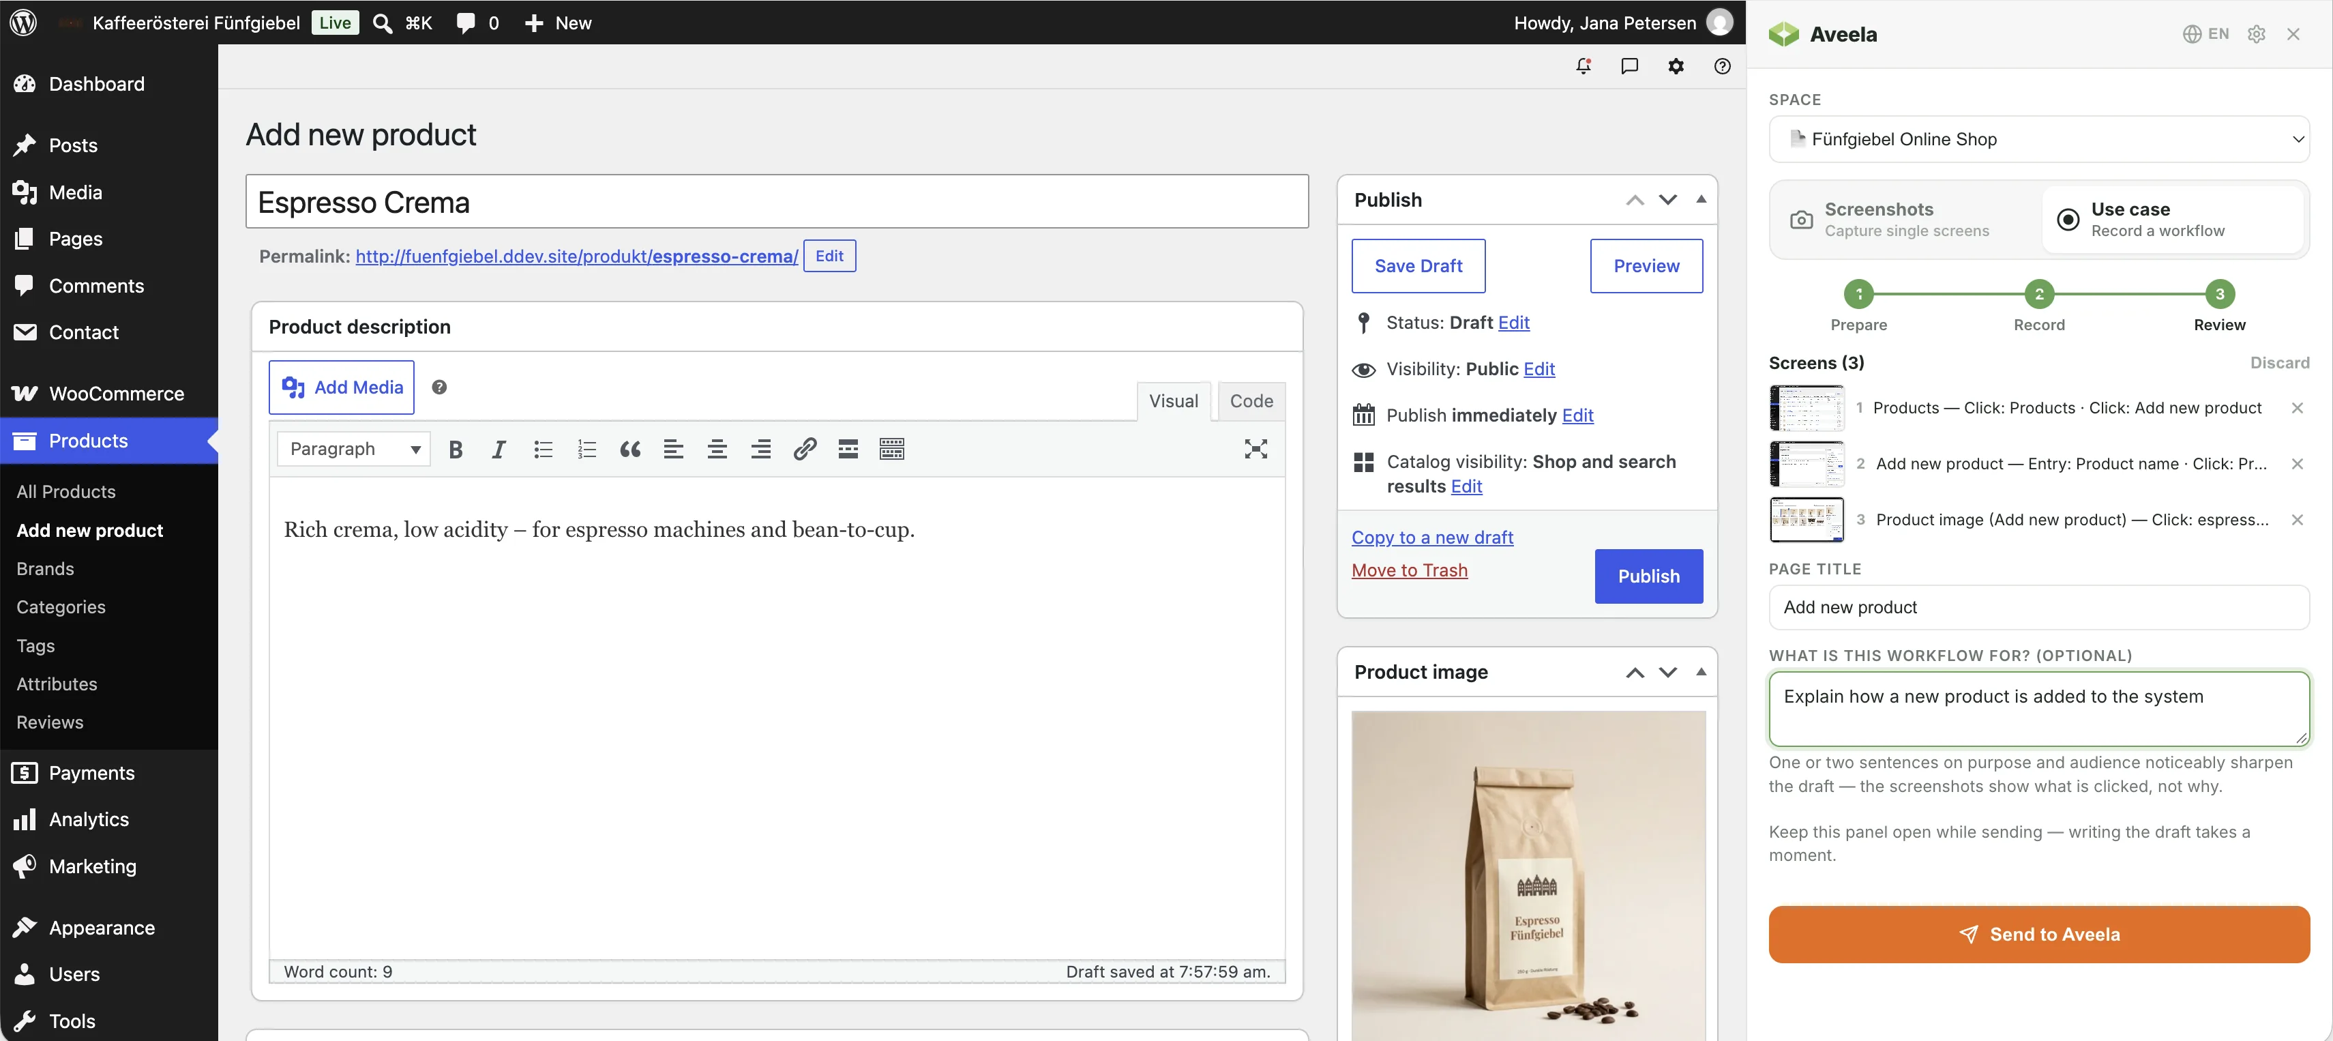This screenshot has height=1041, width=2333.
Task: Insert a numbered list
Action: pos(587,450)
